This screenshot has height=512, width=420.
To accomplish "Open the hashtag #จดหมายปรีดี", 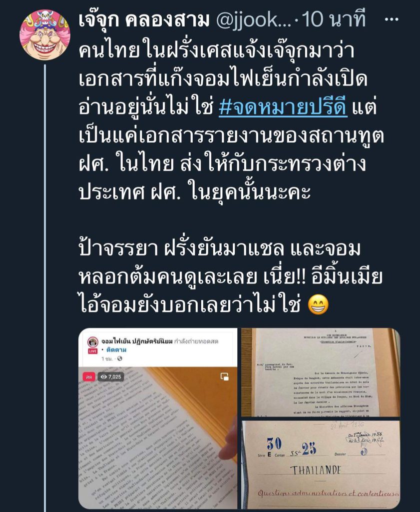I will [283, 107].
